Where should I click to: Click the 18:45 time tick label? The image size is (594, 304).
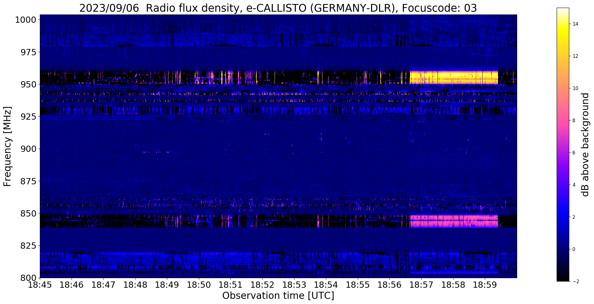[40, 285]
